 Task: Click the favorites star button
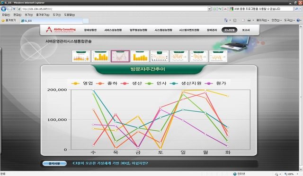click(x=9, y=20)
